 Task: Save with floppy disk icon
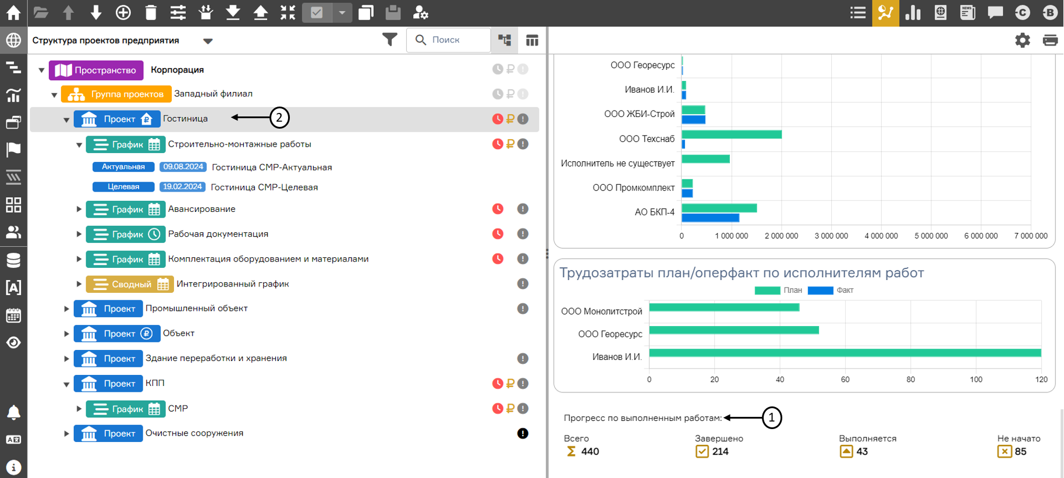(393, 12)
